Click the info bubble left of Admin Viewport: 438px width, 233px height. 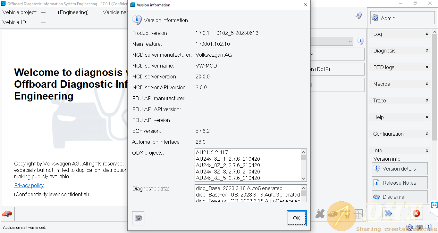pyautogui.click(x=358, y=15)
